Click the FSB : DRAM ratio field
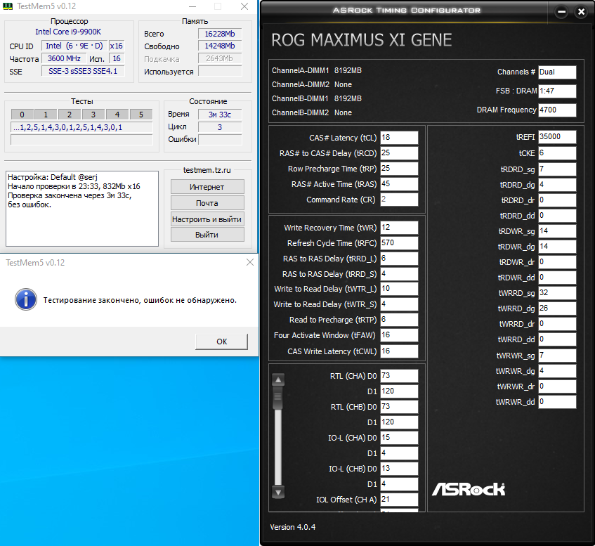Viewport: 595px width, 546px height. click(557, 91)
